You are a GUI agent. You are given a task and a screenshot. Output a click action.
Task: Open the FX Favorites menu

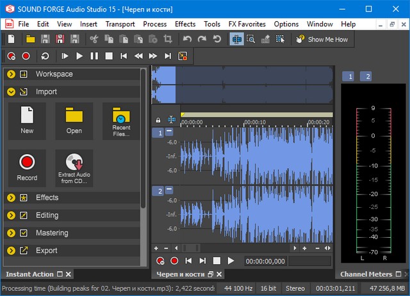coord(247,24)
